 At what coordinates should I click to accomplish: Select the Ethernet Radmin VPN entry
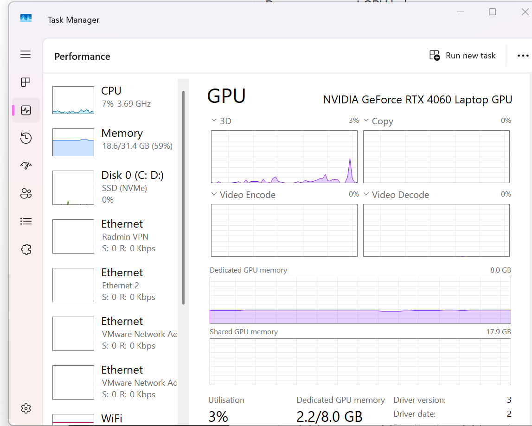114,236
